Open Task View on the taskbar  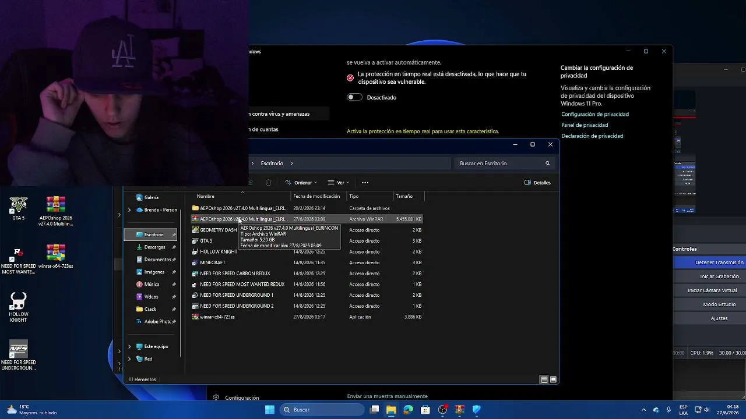(375, 410)
